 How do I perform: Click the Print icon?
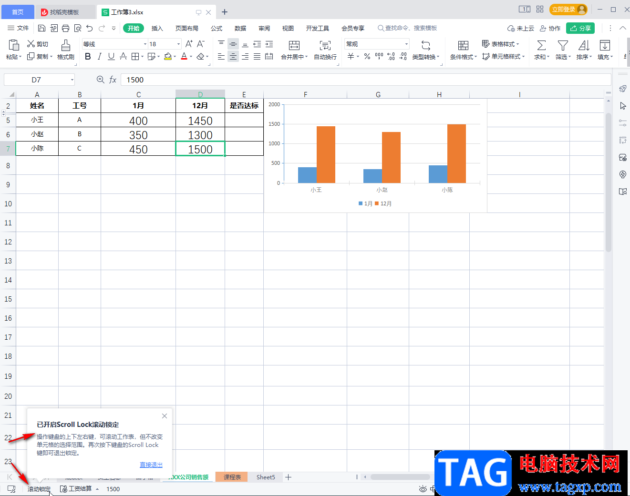(66, 28)
